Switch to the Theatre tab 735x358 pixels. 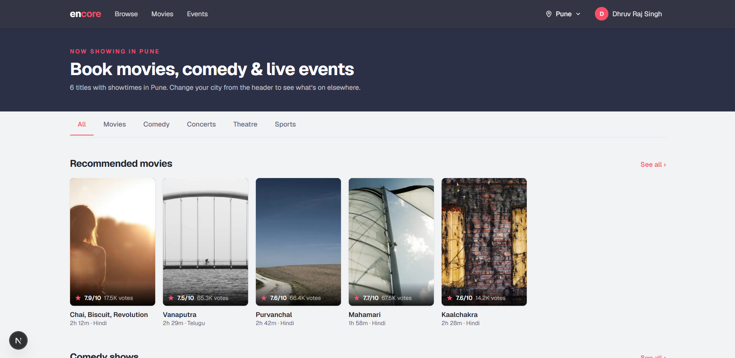(x=245, y=124)
